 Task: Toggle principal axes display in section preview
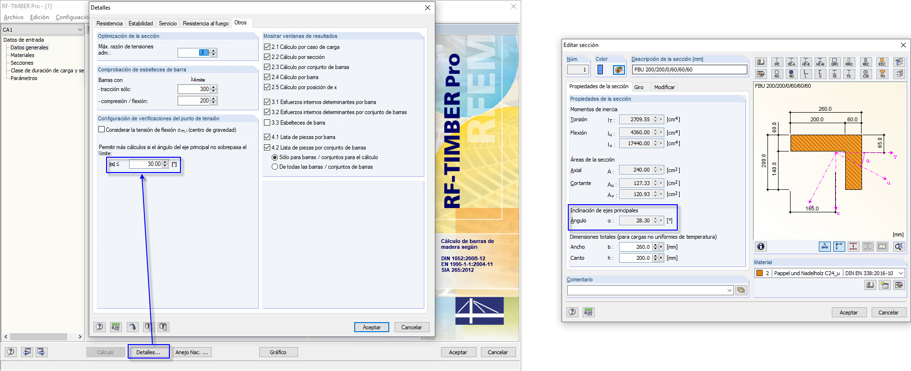click(x=839, y=246)
